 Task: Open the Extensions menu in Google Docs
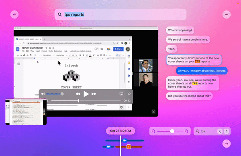click(58, 51)
